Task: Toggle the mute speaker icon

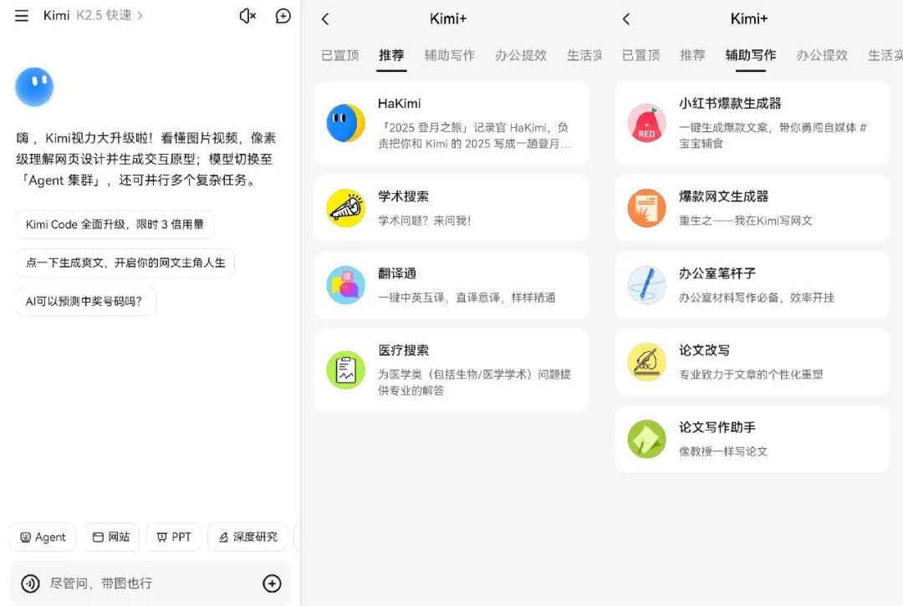Action: [247, 16]
